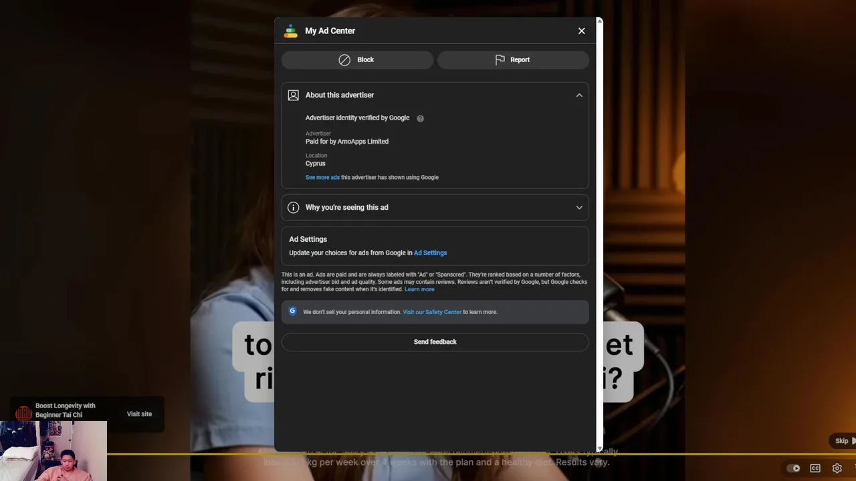The image size is (856, 481).
Task: Close the My Ad Center dialog
Action: pos(581,31)
